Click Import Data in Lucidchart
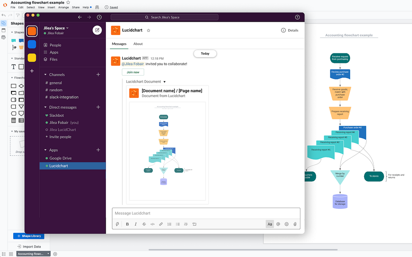412x257 pixels. pyautogui.click(x=29, y=246)
